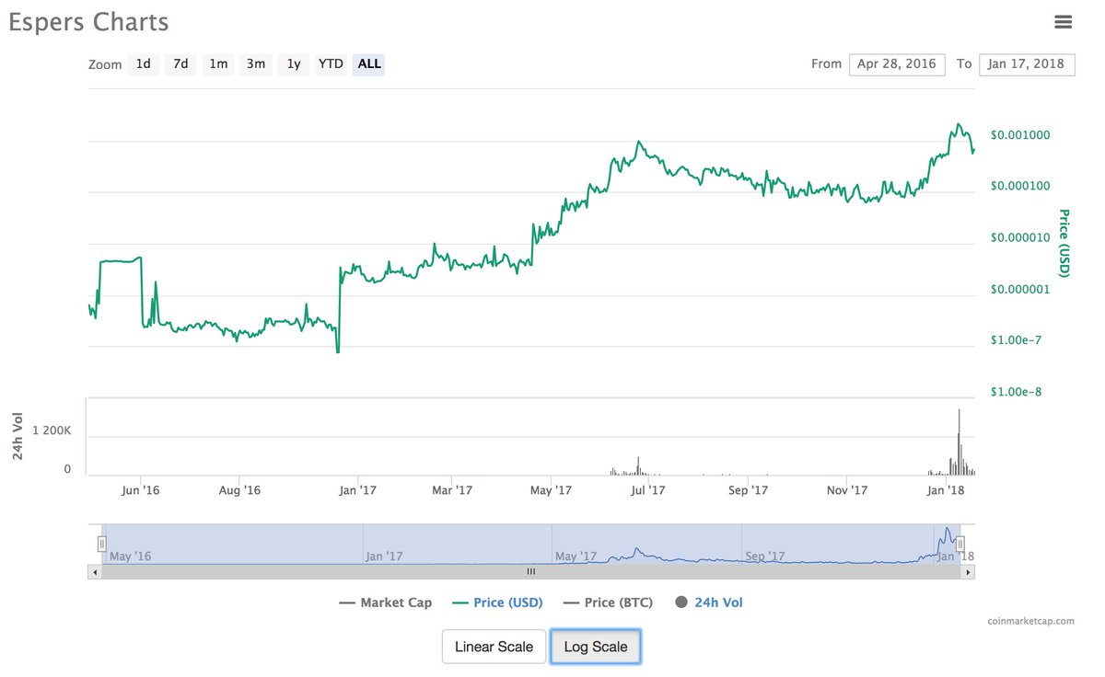Click the Jan '18 axis label
1105x677 pixels.
(x=946, y=491)
